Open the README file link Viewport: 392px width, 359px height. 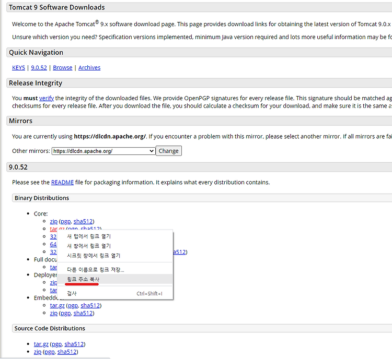click(62, 182)
